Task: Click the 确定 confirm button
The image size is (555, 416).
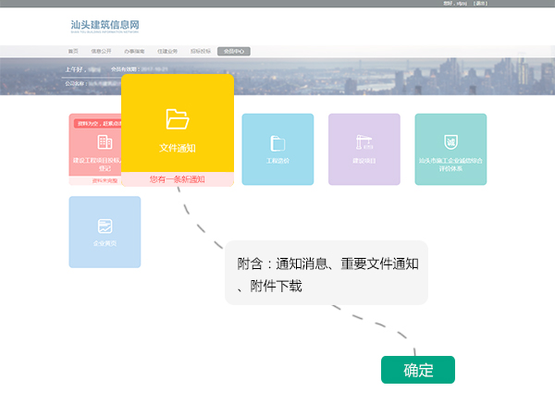Action: (x=418, y=370)
